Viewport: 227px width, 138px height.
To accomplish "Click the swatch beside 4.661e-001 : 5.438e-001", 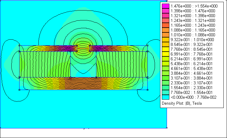I will 165,68.
